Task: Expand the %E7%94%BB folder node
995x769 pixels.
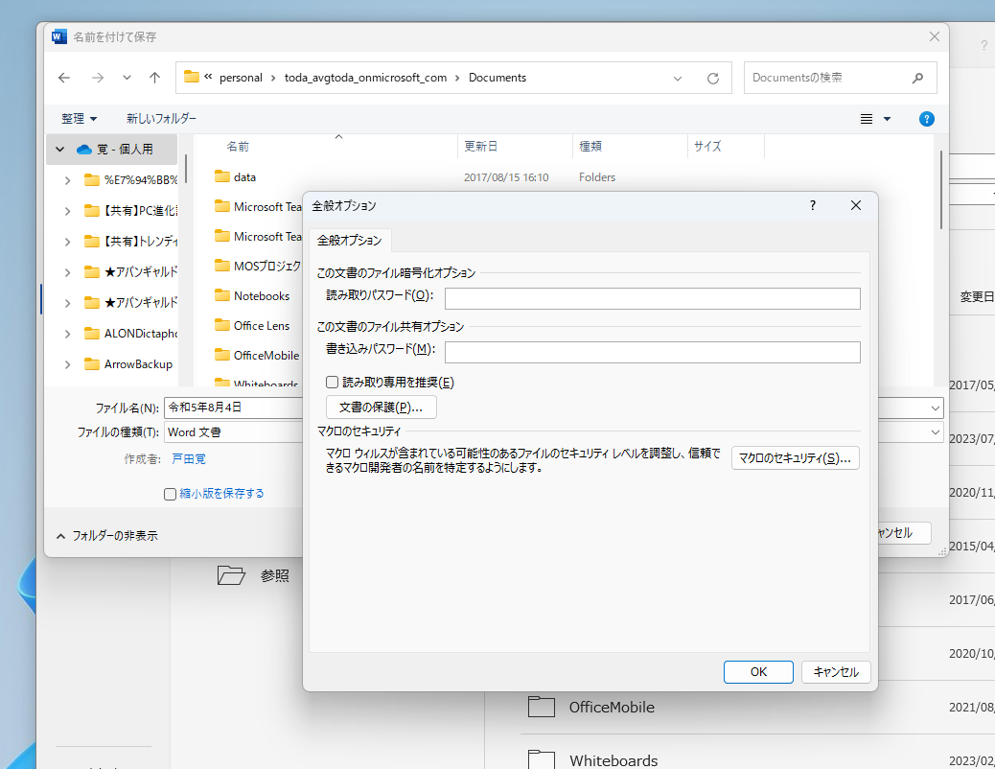Action: (67, 180)
